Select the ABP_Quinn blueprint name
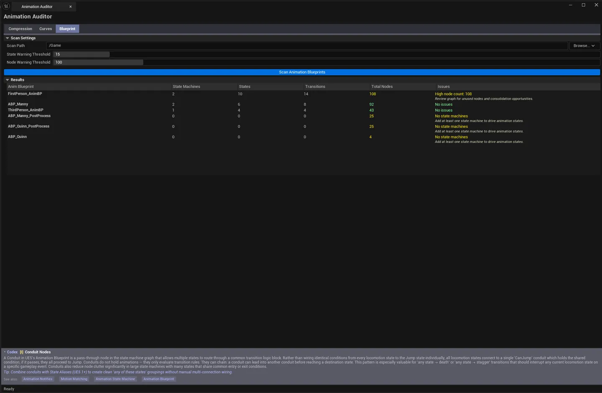Screen dimensions: 602x393 pos(17,137)
